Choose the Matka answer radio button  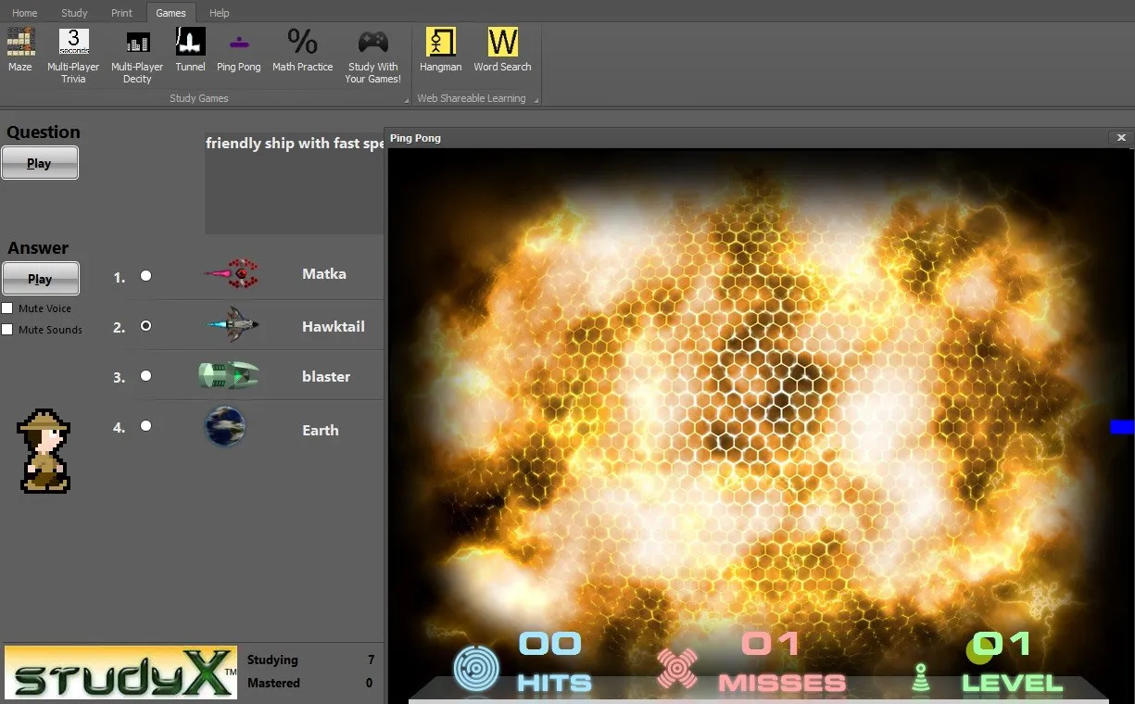click(x=145, y=276)
